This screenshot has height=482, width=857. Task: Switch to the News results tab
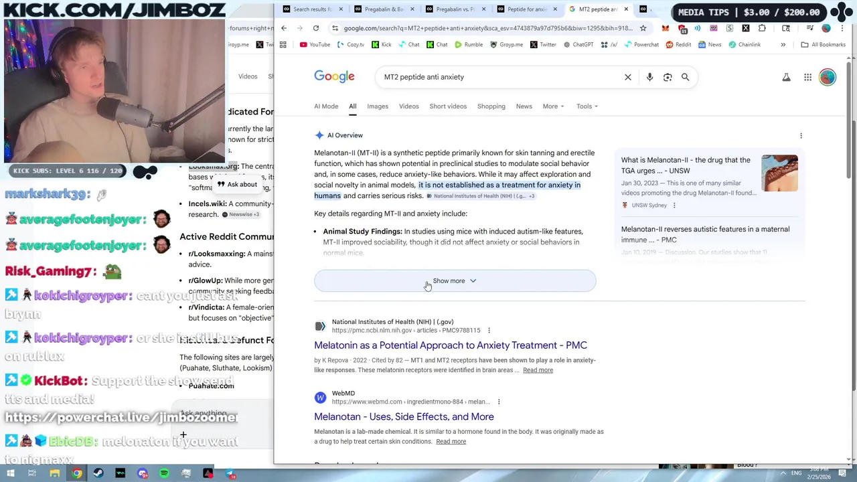pos(524,106)
